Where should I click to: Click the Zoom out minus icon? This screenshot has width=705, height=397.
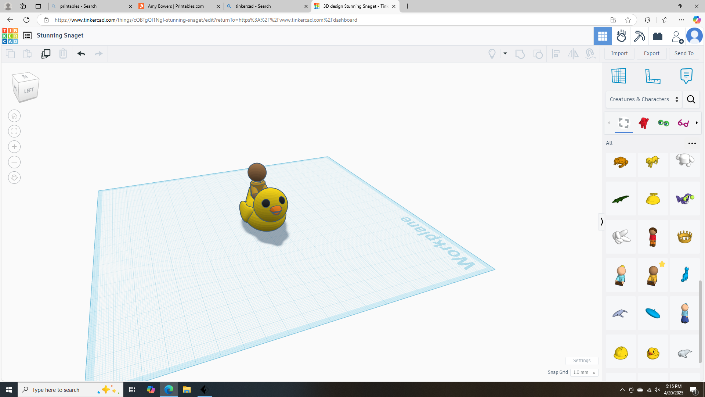pos(14,162)
